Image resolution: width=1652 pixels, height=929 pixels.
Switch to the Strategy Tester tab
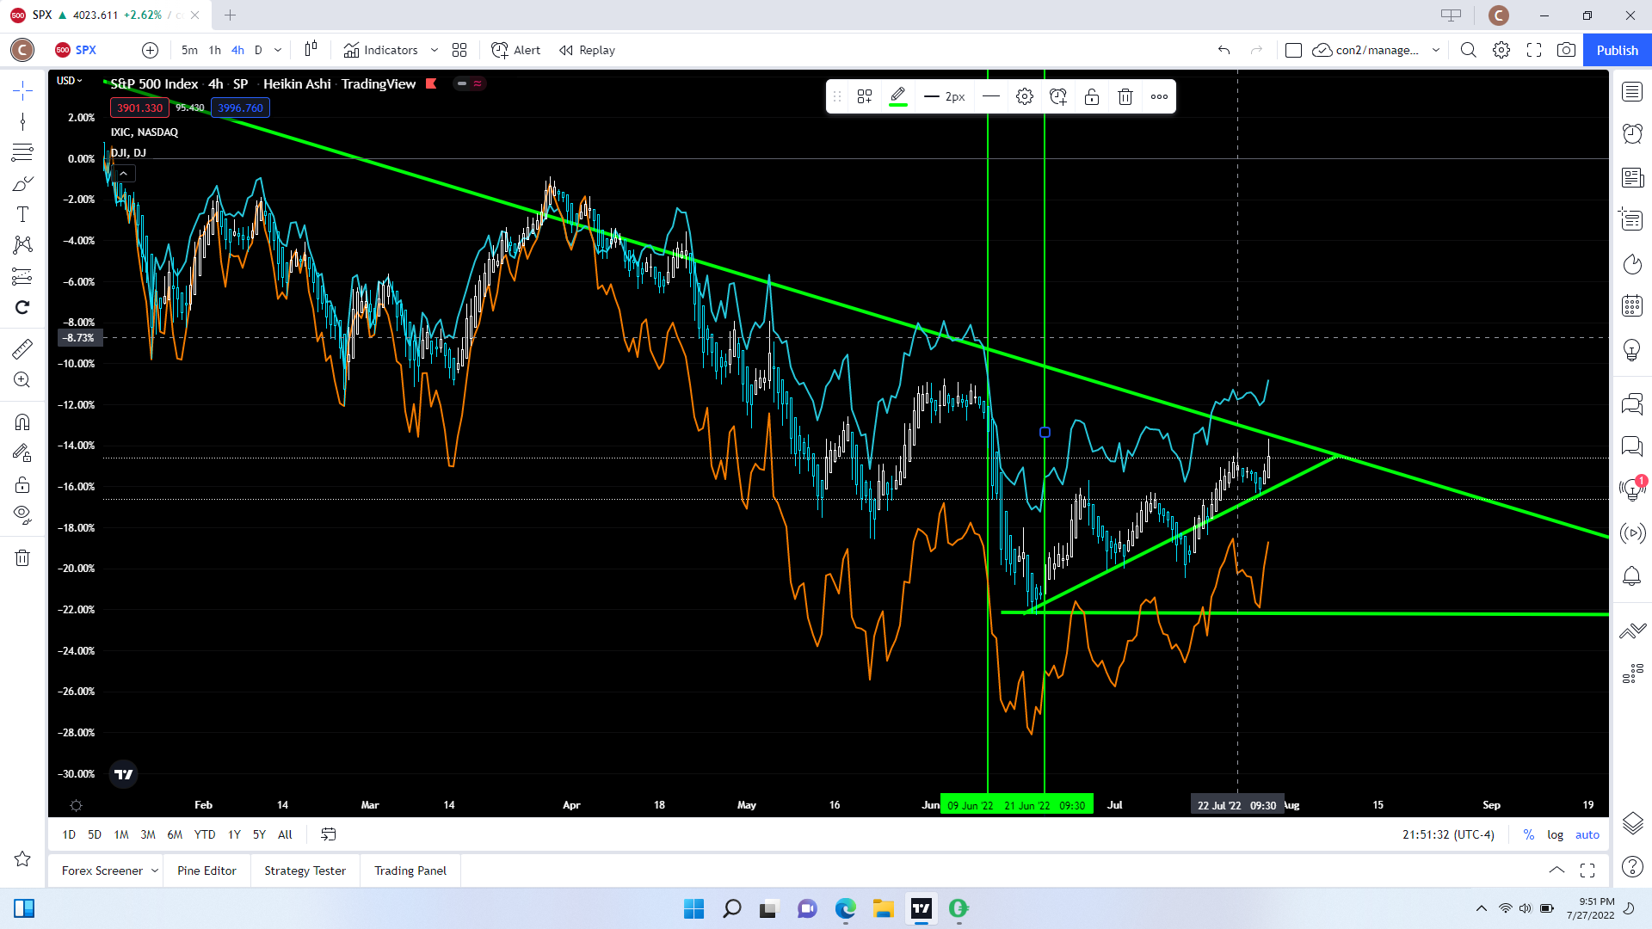pos(305,871)
